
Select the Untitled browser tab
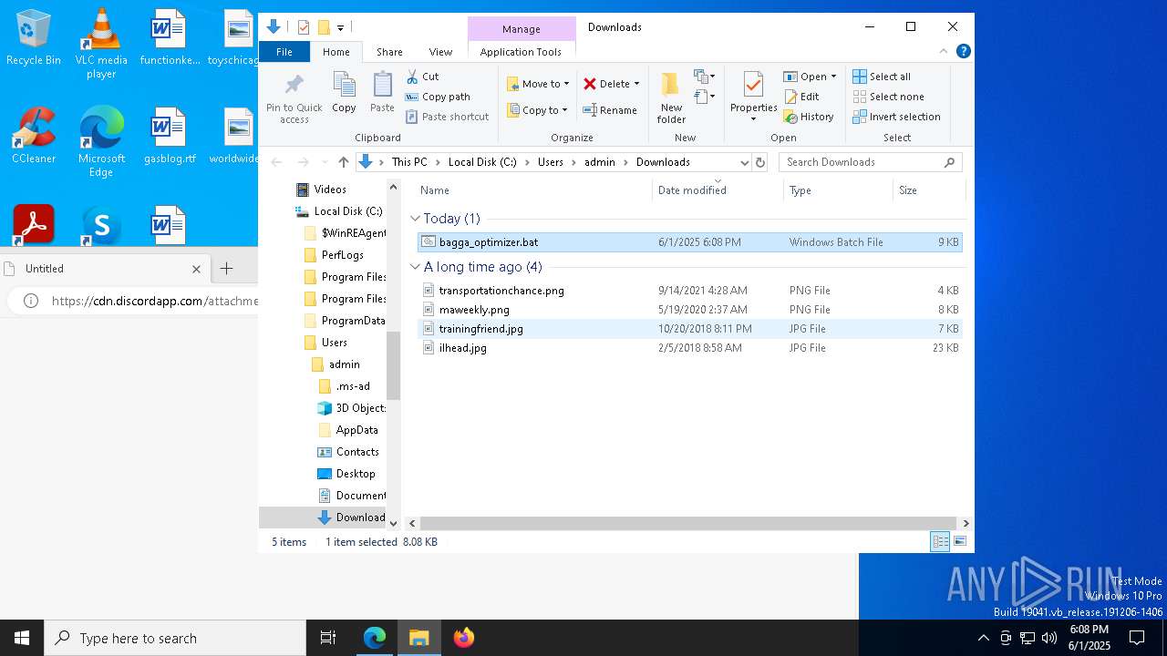(105, 269)
